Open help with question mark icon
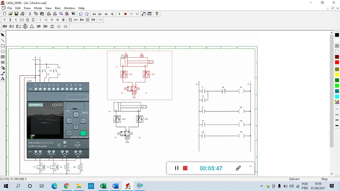 pyautogui.click(x=157, y=14)
